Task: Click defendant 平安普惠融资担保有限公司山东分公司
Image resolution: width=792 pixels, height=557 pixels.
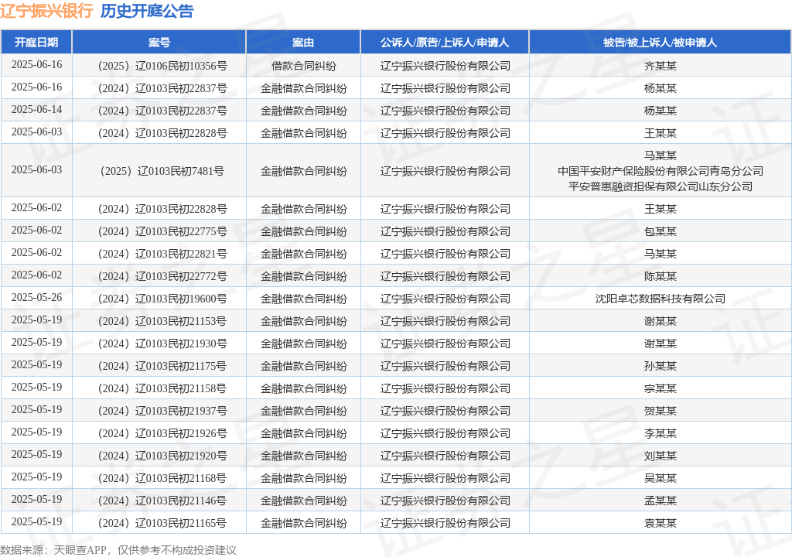Action: pyautogui.click(x=661, y=186)
